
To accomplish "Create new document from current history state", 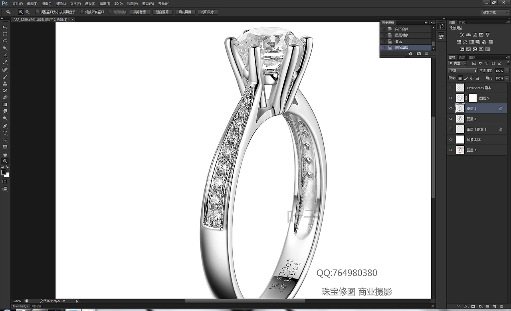I will 410,53.
